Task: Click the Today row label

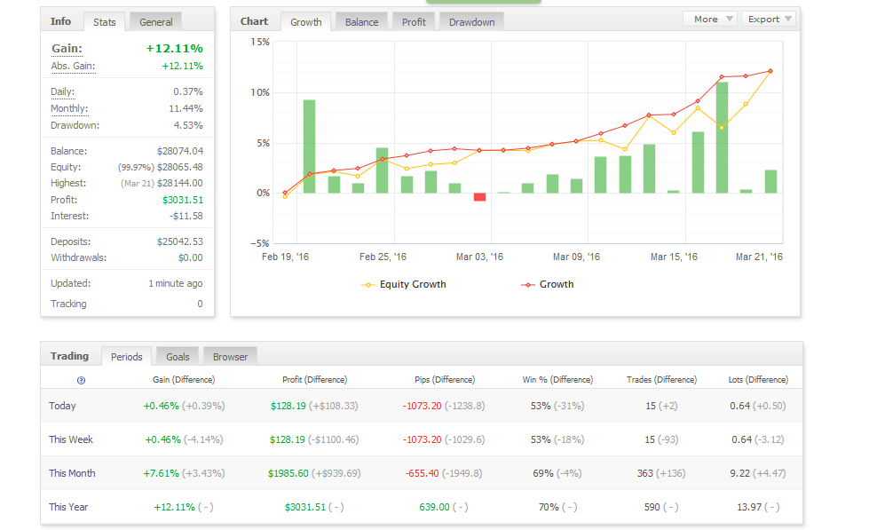Action: (62, 406)
